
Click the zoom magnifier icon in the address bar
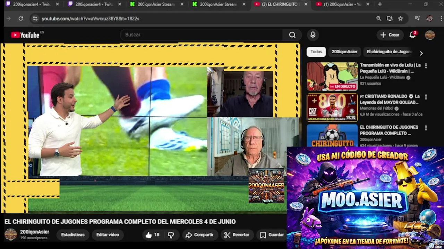pos(379,18)
